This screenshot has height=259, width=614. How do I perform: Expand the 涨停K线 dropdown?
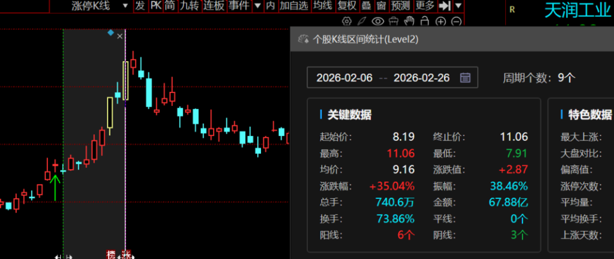click(125, 6)
